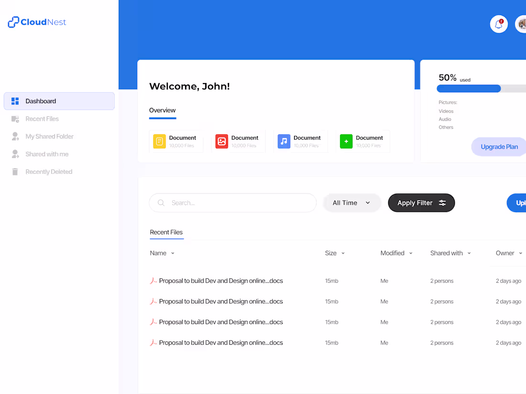Viewport: 526px width, 394px height.
Task: Select the Recent Files tab
Action: [166, 233]
